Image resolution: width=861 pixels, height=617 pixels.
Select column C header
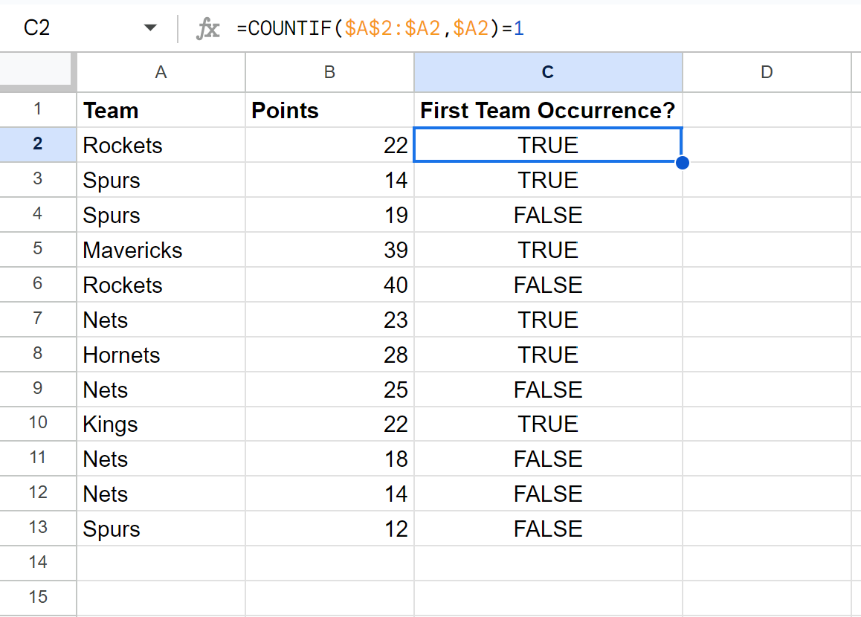pos(548,72)
